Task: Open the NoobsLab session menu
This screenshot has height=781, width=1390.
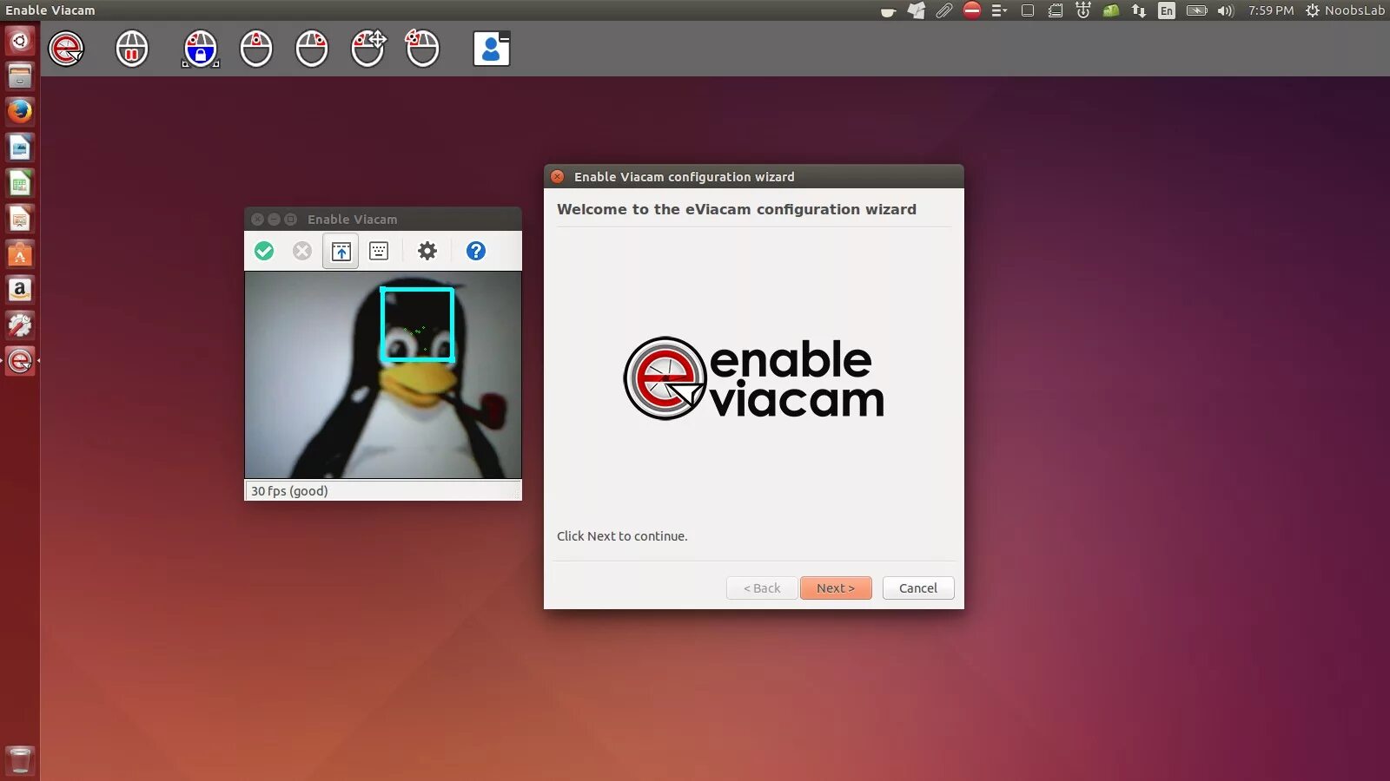Action: point(1346,10)
